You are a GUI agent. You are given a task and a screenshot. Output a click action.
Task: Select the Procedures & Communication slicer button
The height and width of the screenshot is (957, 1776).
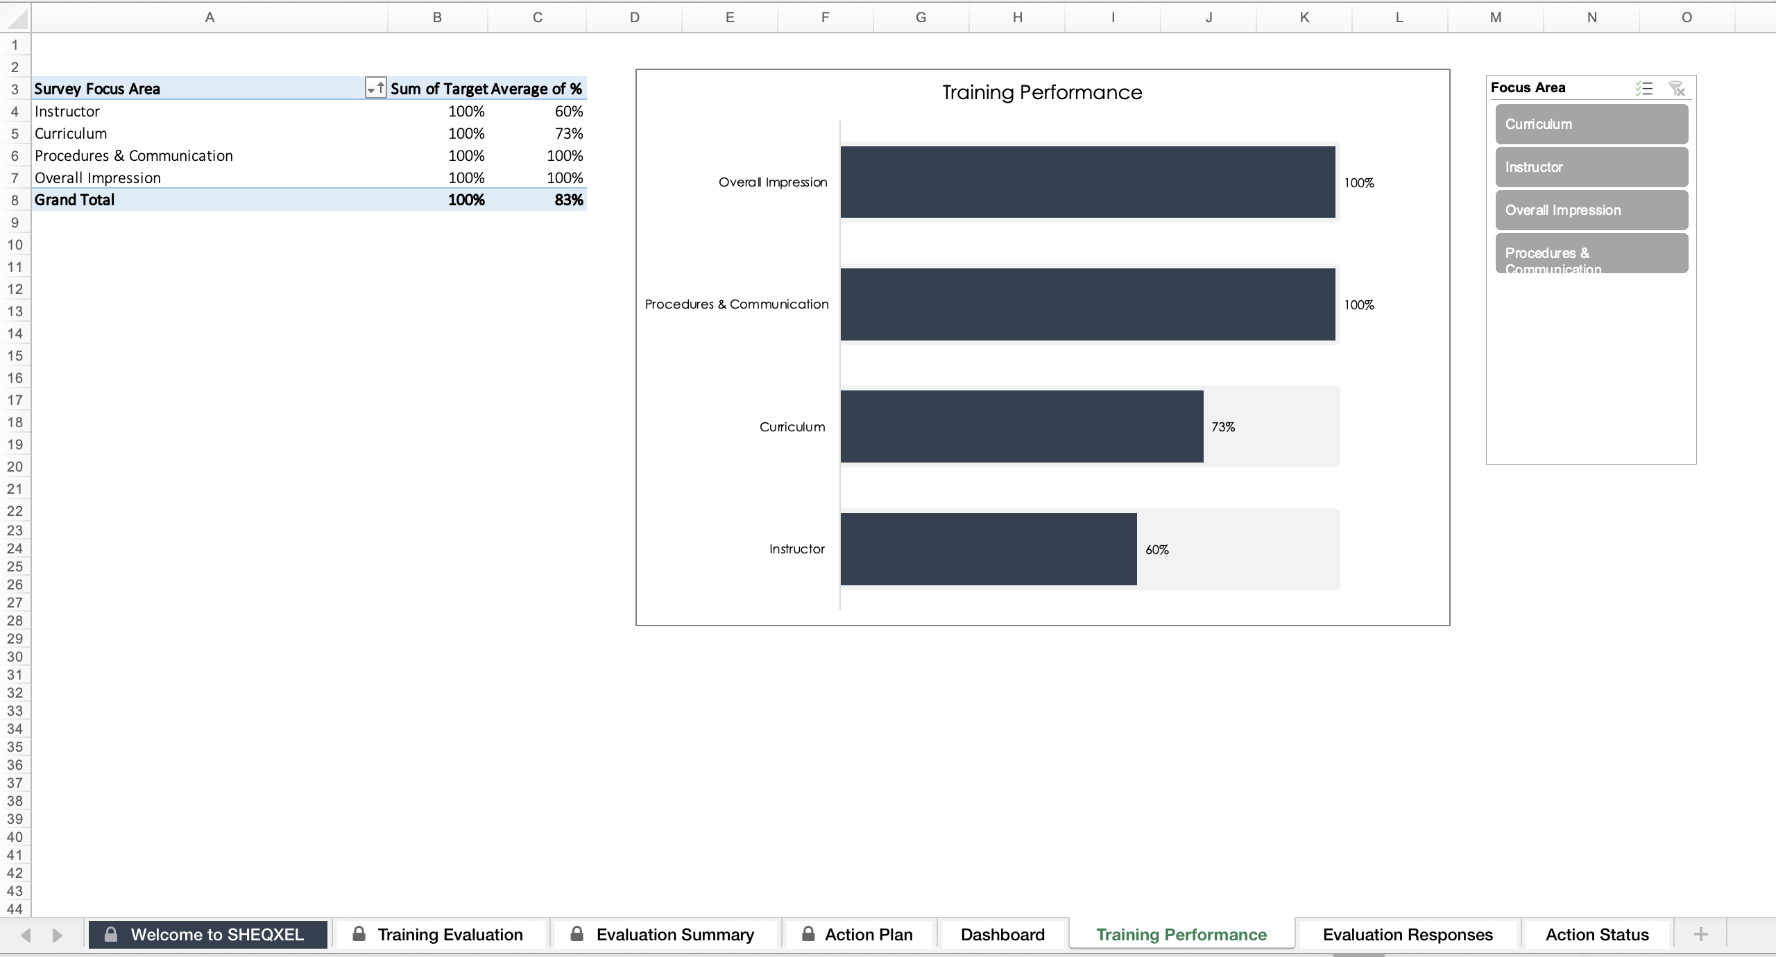coord(1591,253)
